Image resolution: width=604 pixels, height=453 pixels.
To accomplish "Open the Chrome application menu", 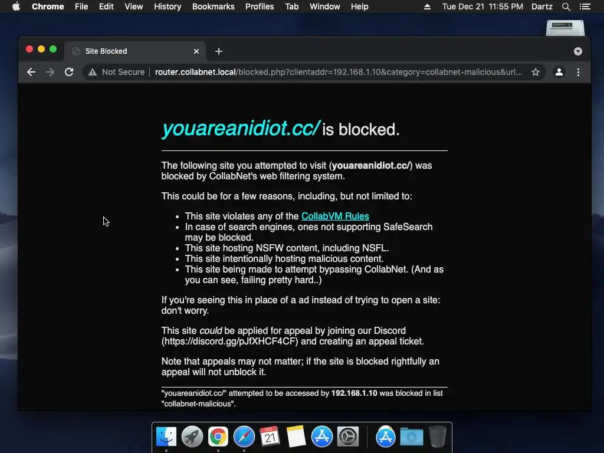I will pyautogui.click(x=48, y=6).
